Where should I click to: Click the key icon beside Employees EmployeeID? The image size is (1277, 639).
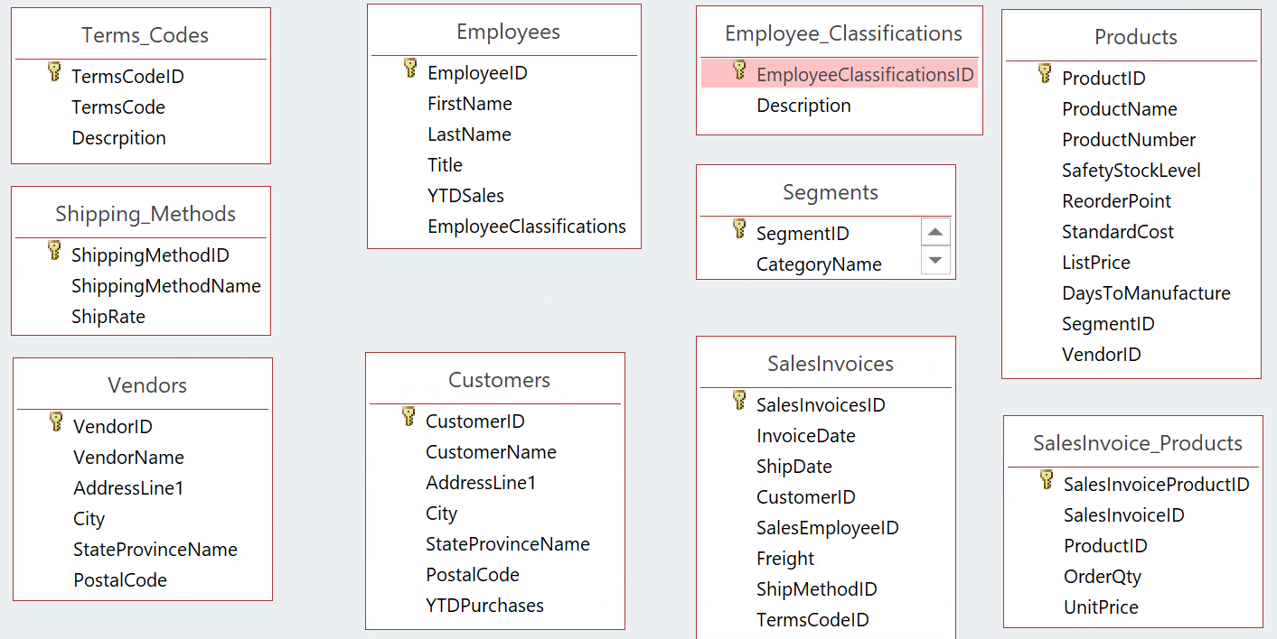pos(410,69)
